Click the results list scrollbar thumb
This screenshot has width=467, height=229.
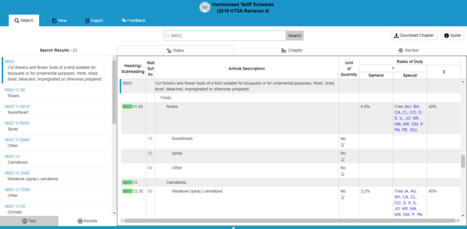(x=114, y=92)
